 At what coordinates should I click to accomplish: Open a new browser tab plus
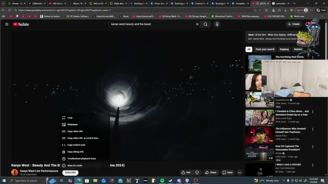pos(294,4)
